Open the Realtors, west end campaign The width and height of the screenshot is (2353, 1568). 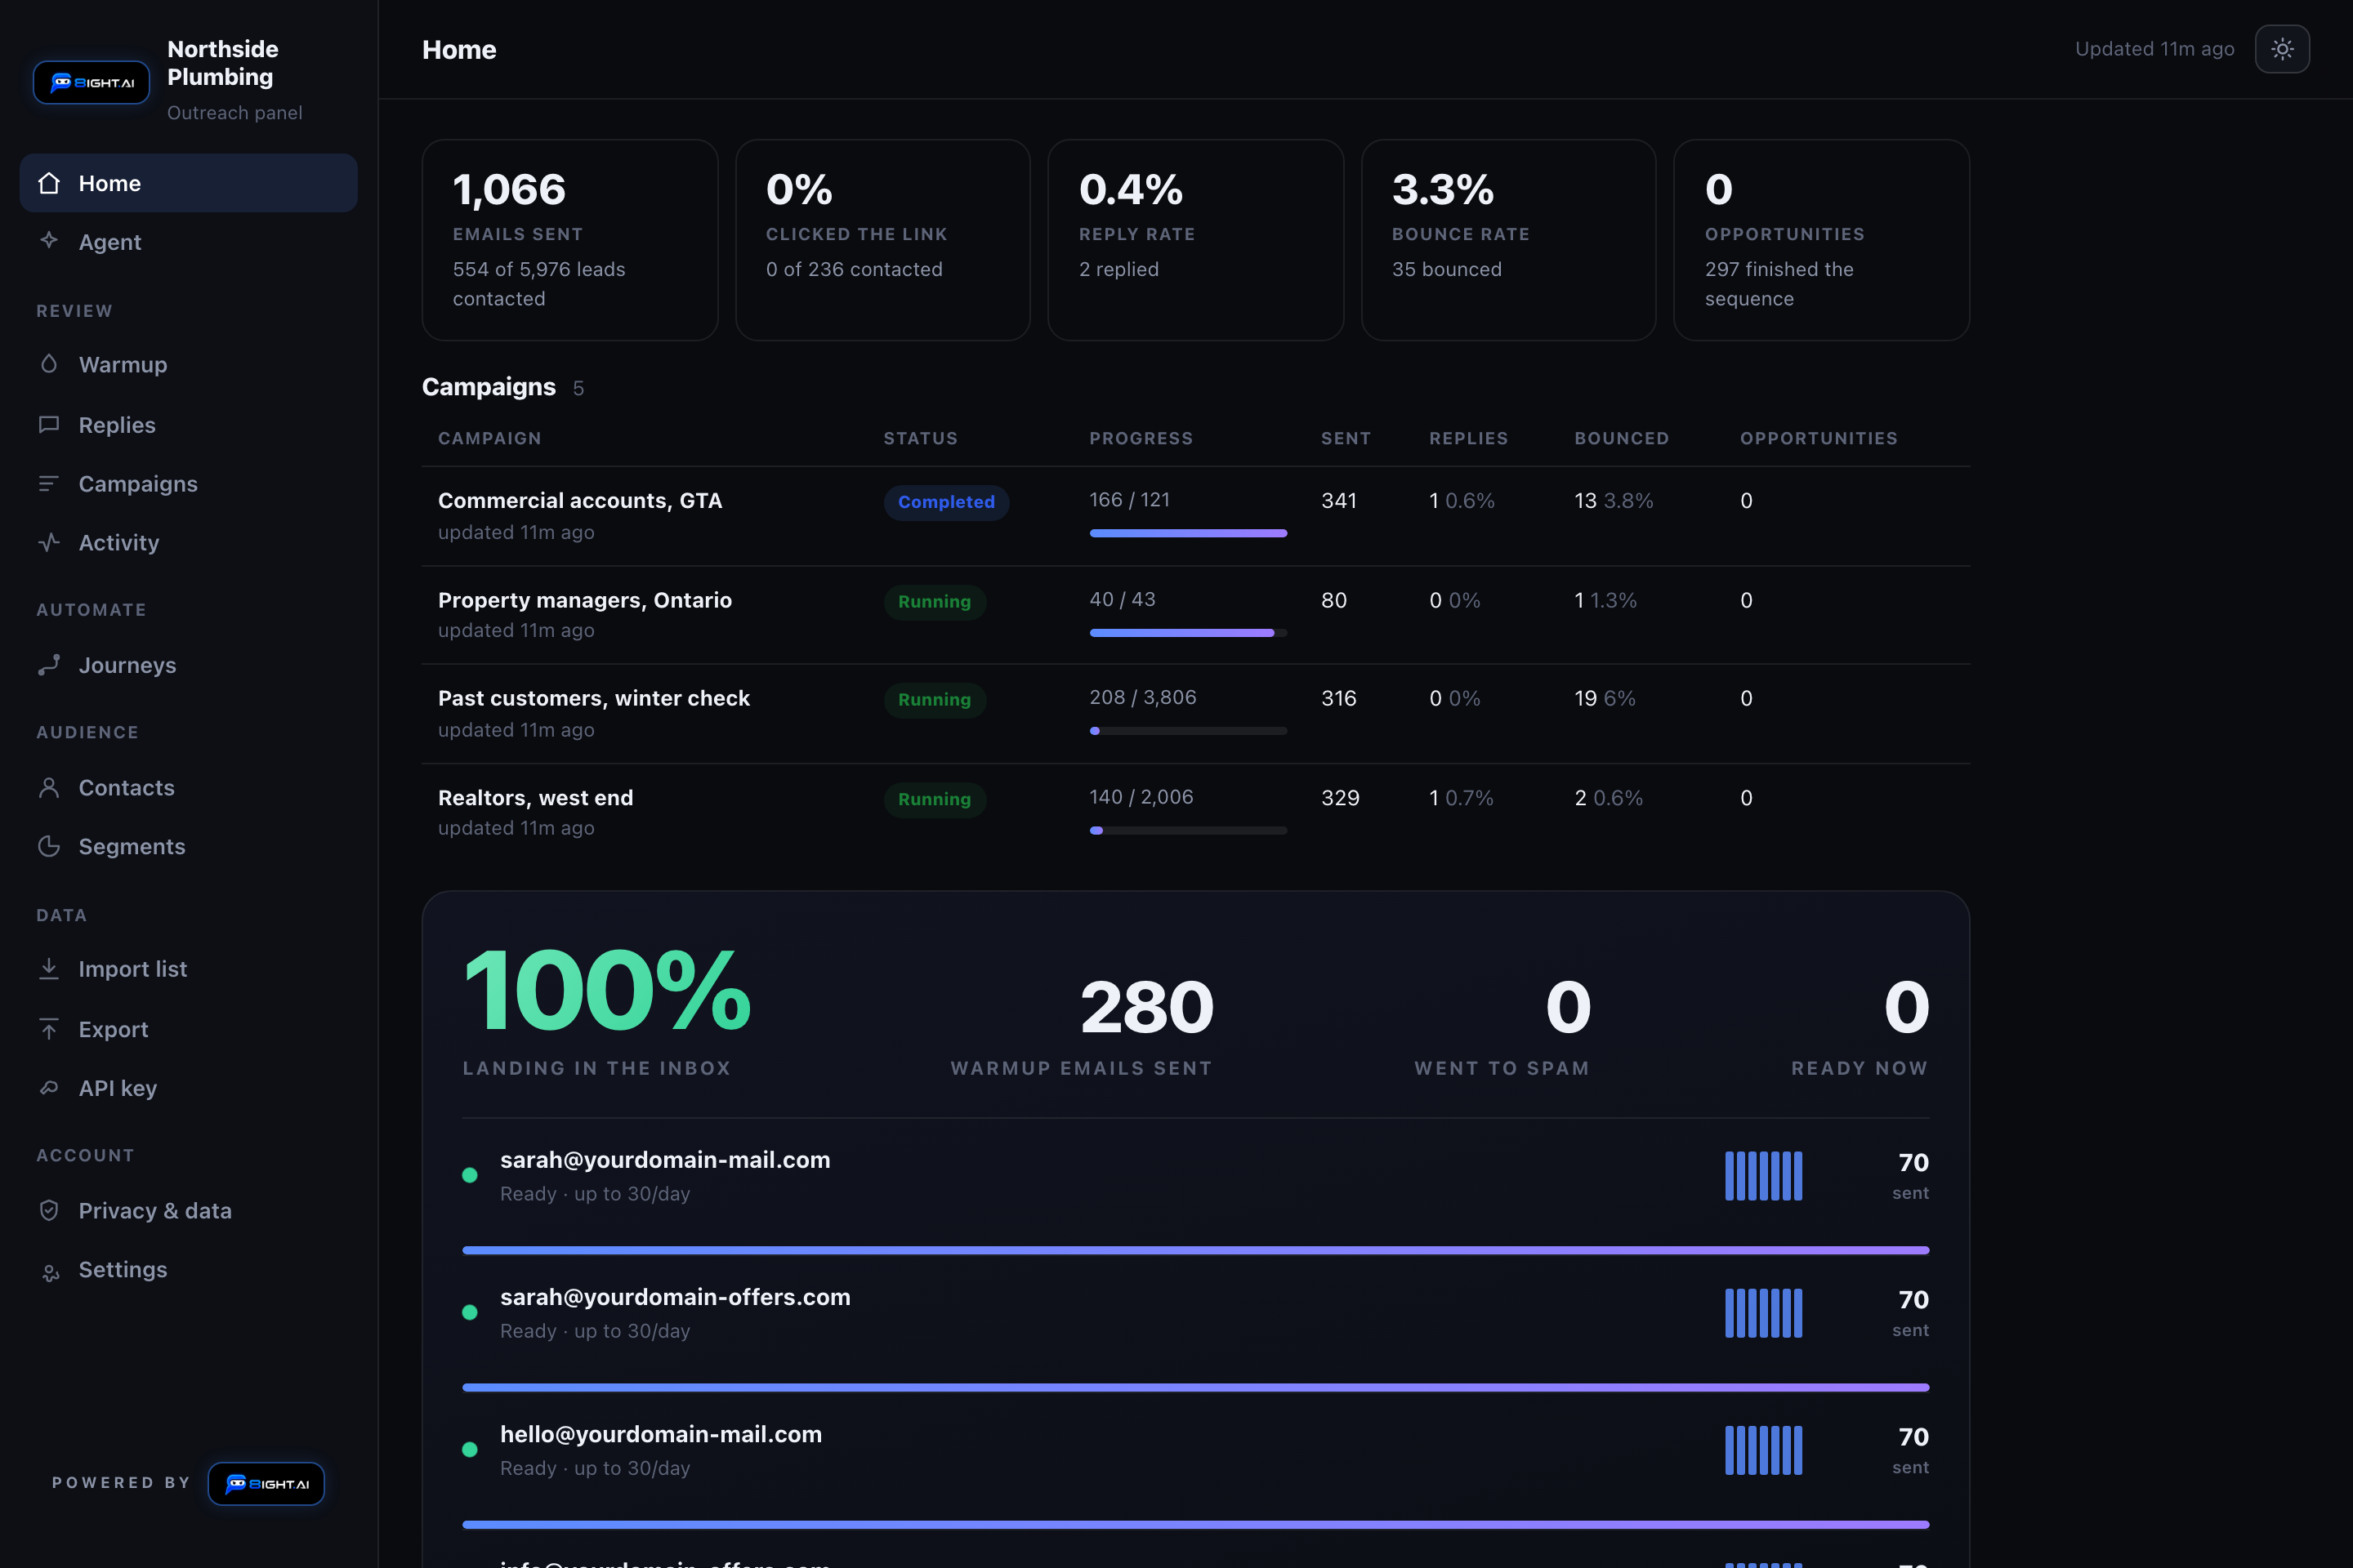tap(535, 798)
